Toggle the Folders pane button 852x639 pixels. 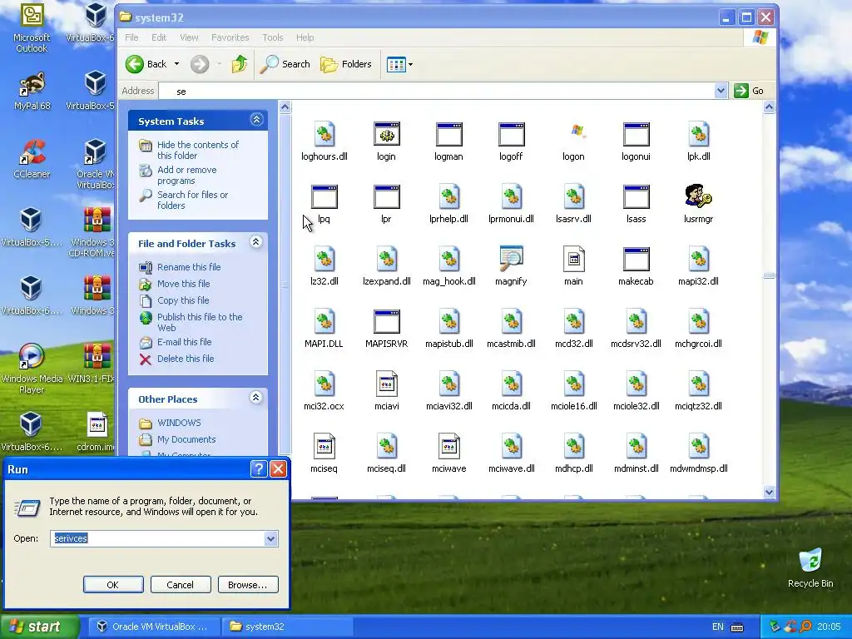click(x=346, y=64)
